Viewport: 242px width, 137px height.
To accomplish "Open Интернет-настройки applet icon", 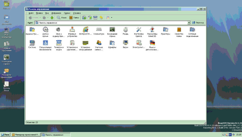I will click(85, 31).
